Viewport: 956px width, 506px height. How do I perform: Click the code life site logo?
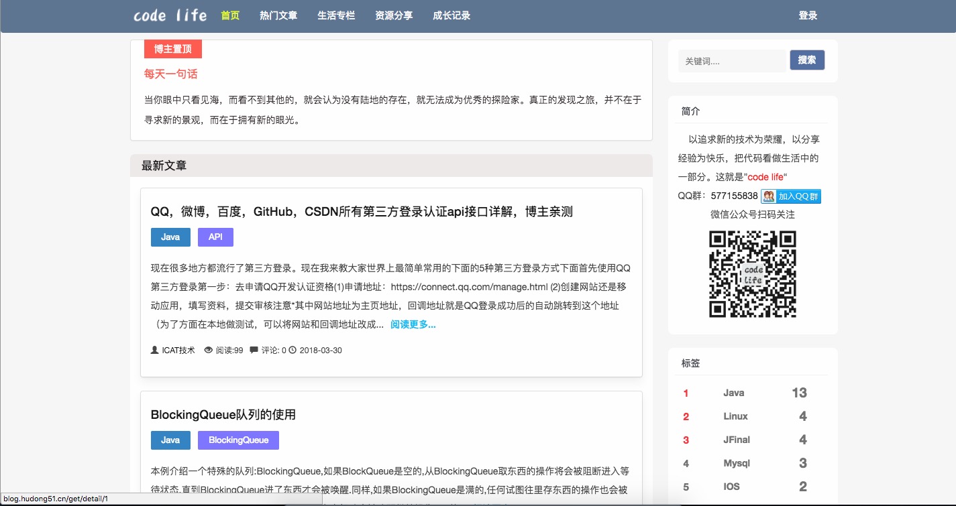pyautogui.click(x=170, y=15)
